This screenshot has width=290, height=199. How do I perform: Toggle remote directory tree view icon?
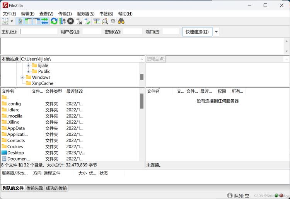37,21
